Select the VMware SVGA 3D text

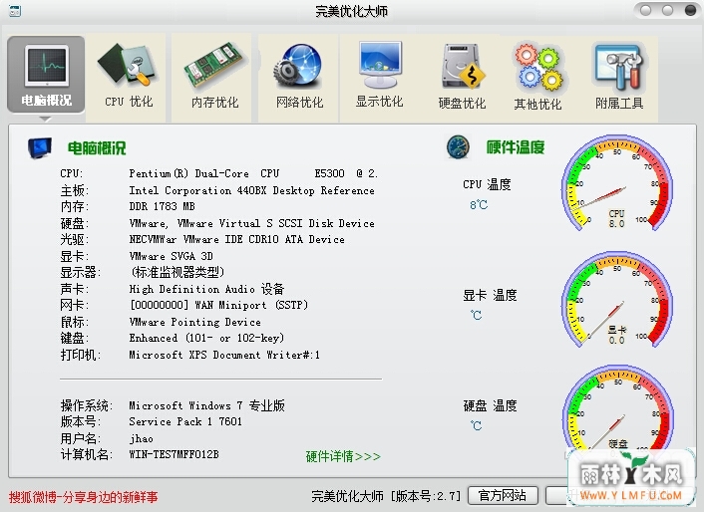click(x=171, y=256)
